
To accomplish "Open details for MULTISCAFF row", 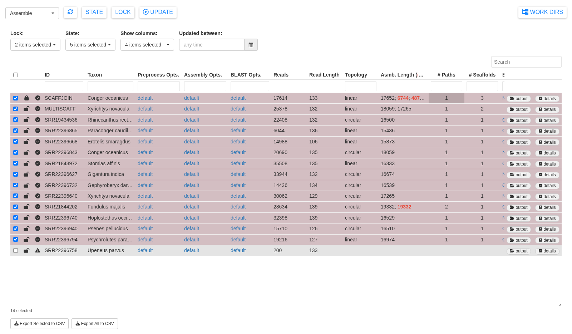I will coord(547,109).
